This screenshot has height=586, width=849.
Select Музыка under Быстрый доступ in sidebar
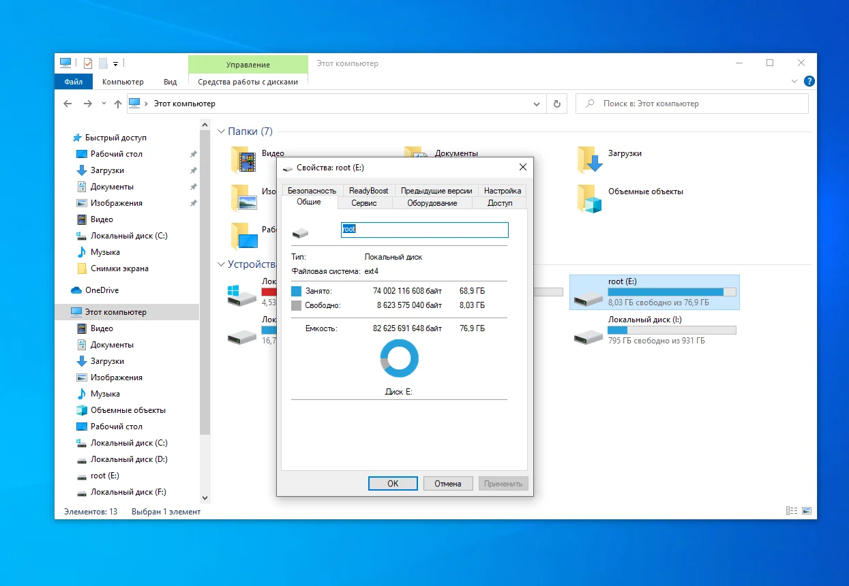click(x=105, y=252)
